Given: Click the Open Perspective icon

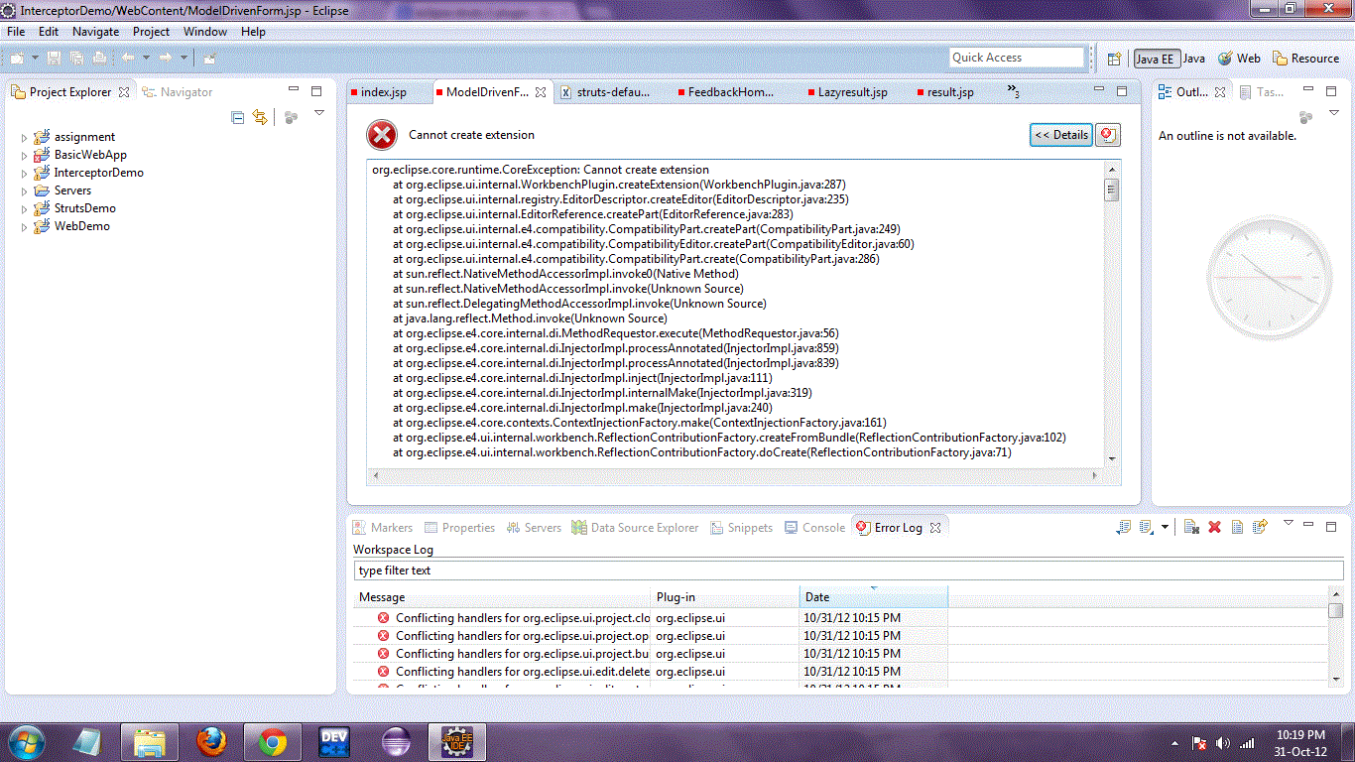Looking at the screenshot, I should [x=1114, y=59].
